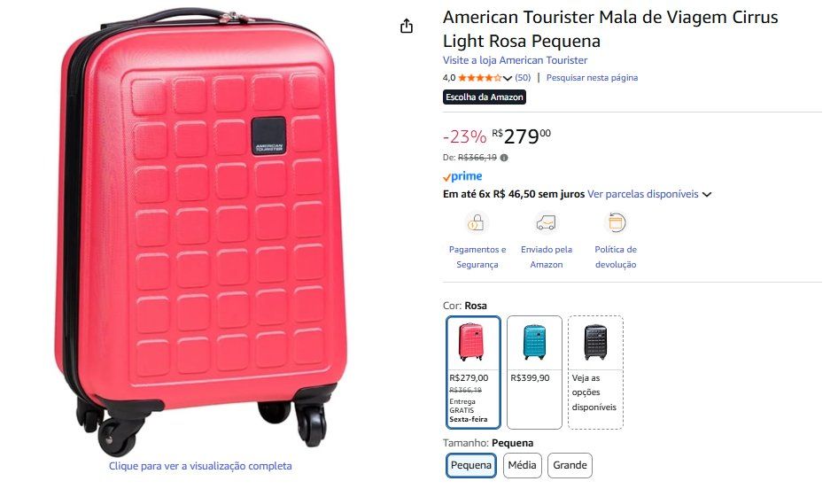Click the American Tourister logo on suitcase
This screenshot has height=489, width=838.
click(x=268, y=136)
